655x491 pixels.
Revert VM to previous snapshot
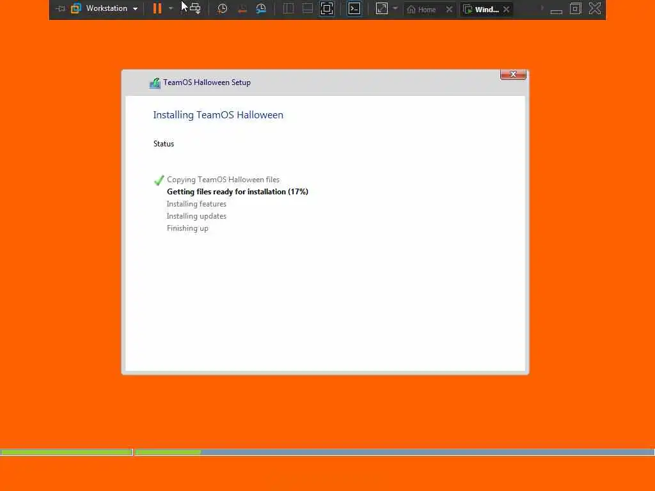click(242, 9)
